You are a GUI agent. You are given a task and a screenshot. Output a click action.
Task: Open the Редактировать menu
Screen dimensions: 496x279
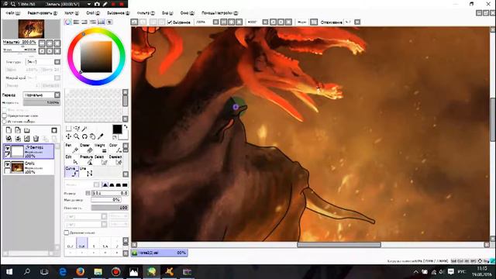click(x=43, y=13)
